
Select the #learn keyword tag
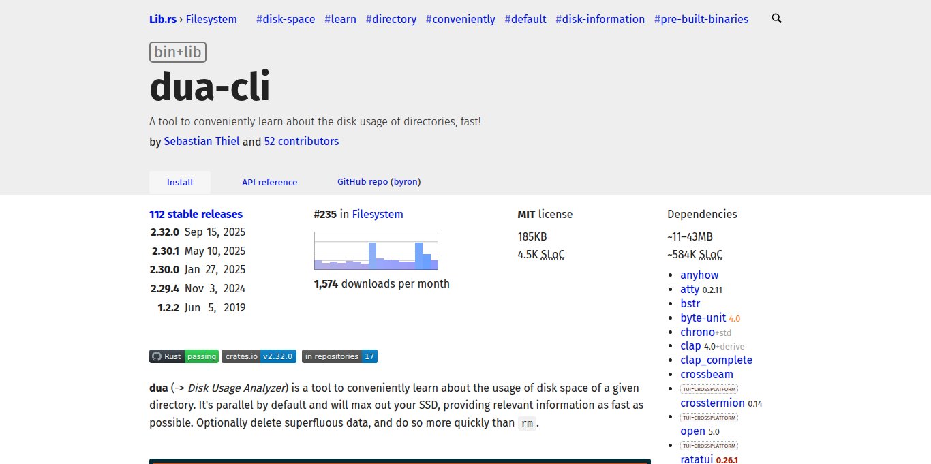pyautogui.click(x=341, y=19)
